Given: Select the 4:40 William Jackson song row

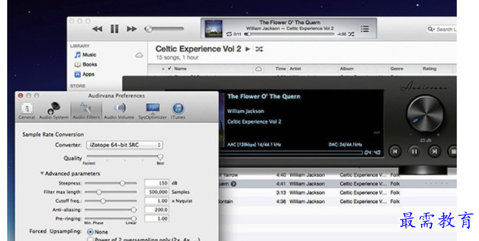Looking at the screenshot, I should pos(338,175).
